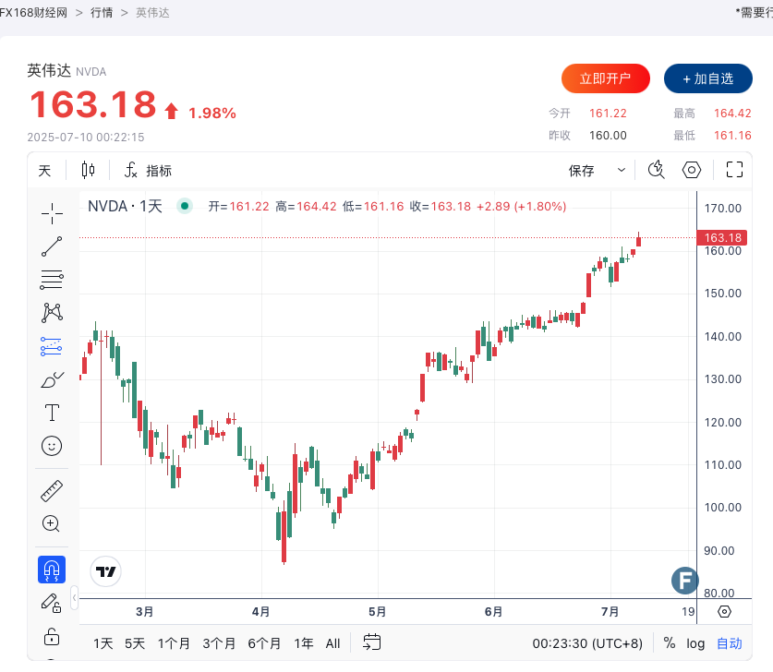Click the 立即开户 open account button
This screenshot has width=773, height=672.
click(606, 78)
